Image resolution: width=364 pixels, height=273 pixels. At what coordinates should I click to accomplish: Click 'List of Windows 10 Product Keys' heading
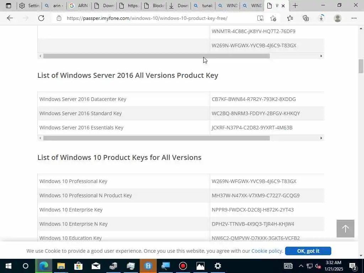point(119,157)
